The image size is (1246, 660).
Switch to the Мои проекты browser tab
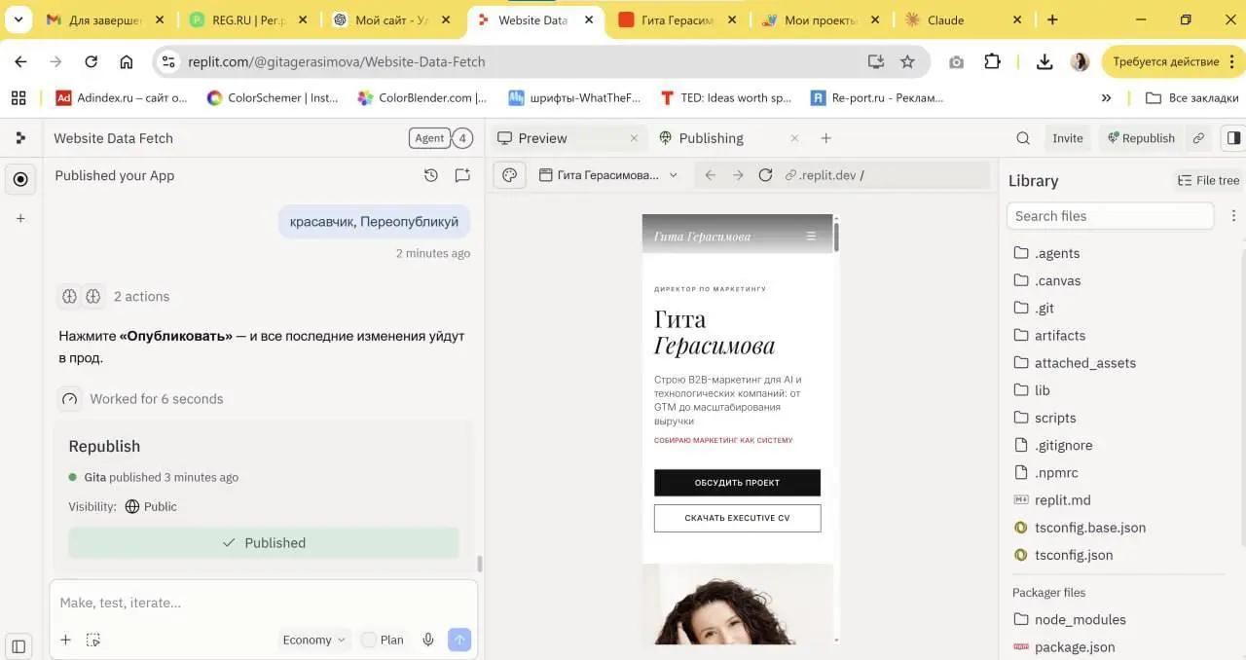[x=820, y=19]
